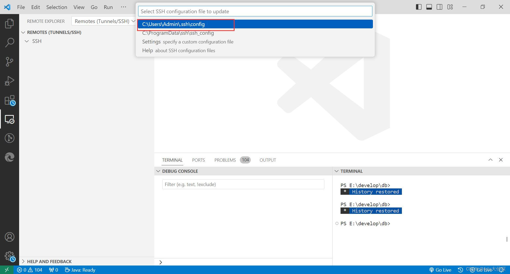
Task: Select the Remote Explorer activity icon
Action: click(x=10, y=119)
